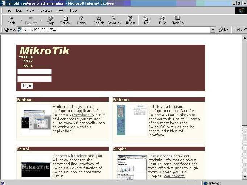The image size is (247, 185).
Task: Click the Internet zone status indicator
Action: click(212, 183)
